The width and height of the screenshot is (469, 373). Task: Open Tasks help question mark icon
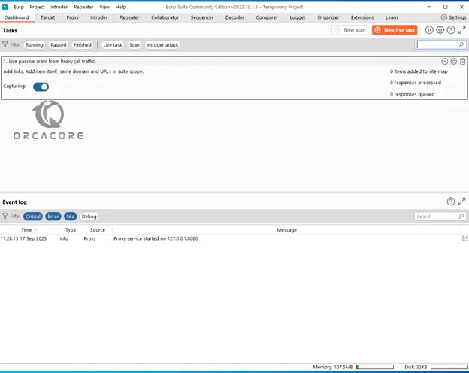(x=451, y=30)
